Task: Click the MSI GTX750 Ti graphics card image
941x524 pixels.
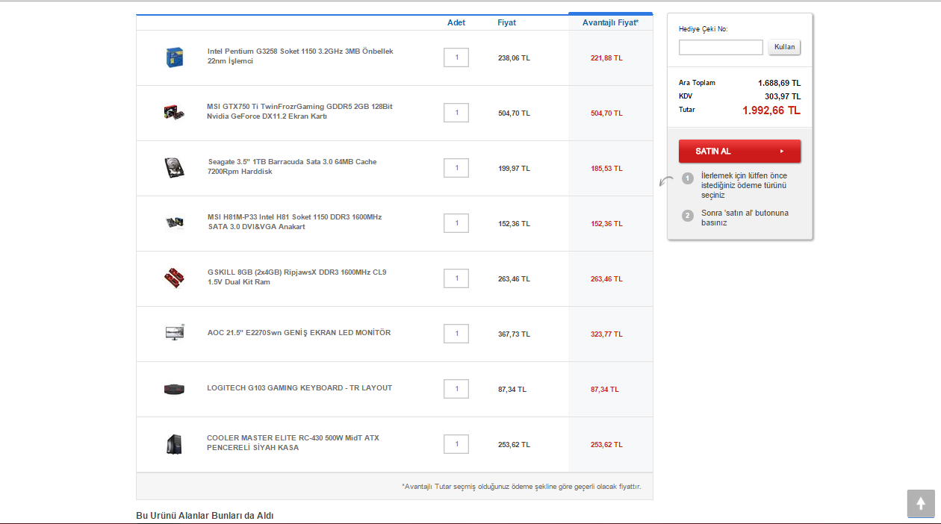Action: click(x=174, y=113)
